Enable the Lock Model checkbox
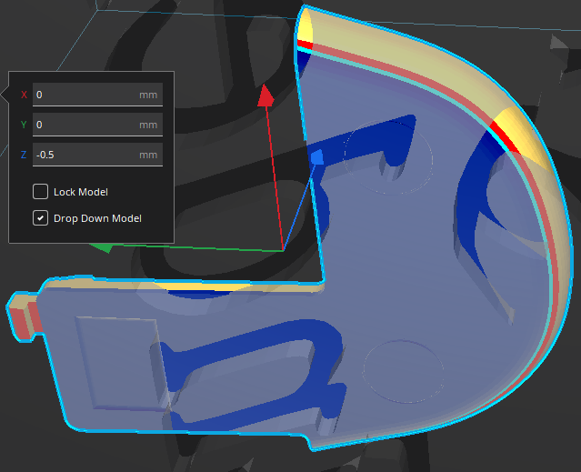 pyautogui.click(x=40, y=192)
